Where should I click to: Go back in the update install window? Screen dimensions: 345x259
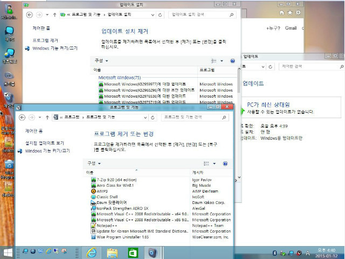click(x=30, y=15)
